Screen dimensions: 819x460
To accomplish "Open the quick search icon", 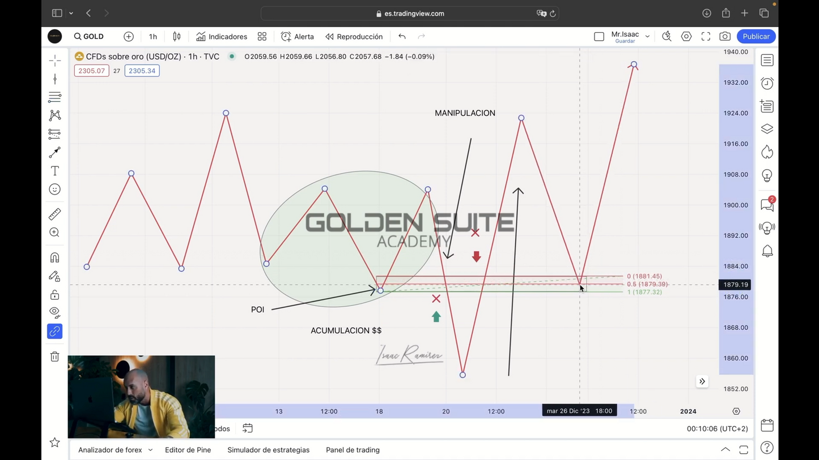I will tap(667, 36).
